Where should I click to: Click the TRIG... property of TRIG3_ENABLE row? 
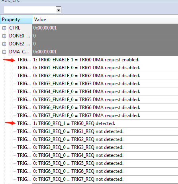pos(24,84)
